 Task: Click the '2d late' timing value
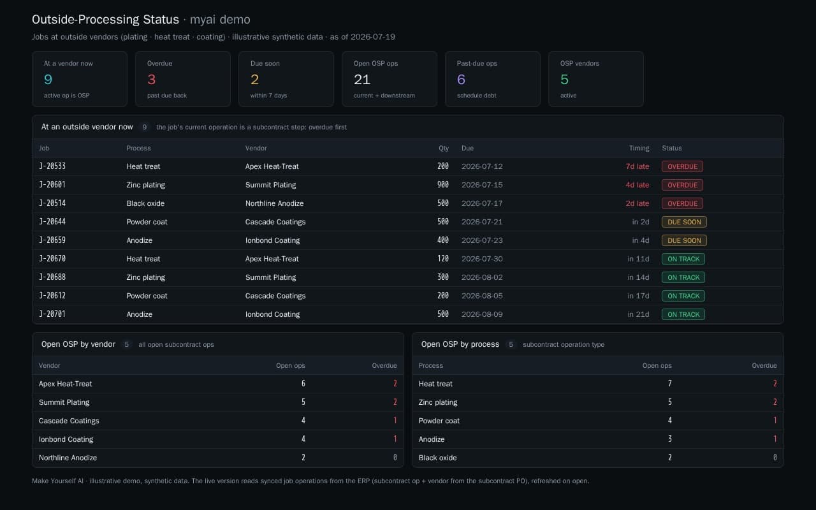pyautogui.click(x=637, y=203)
